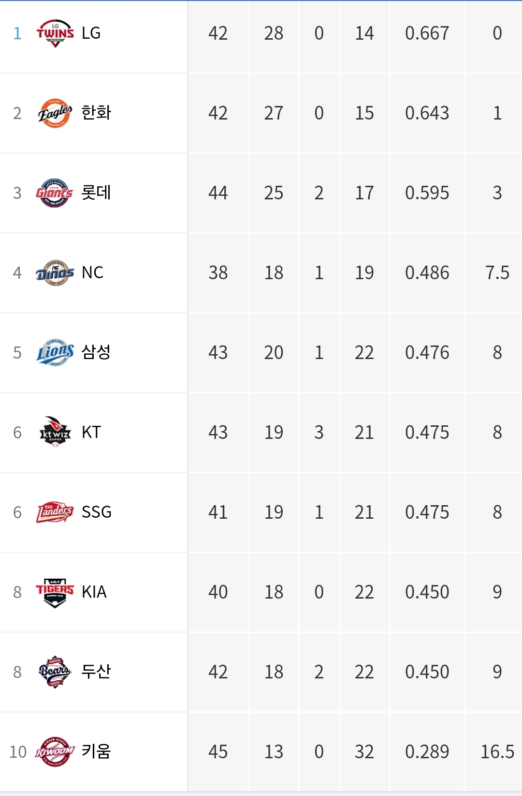This screenshot has height=796, width=522.
Task: Click the Kiwoom Heroes team logo
Action: coord(55,751)
